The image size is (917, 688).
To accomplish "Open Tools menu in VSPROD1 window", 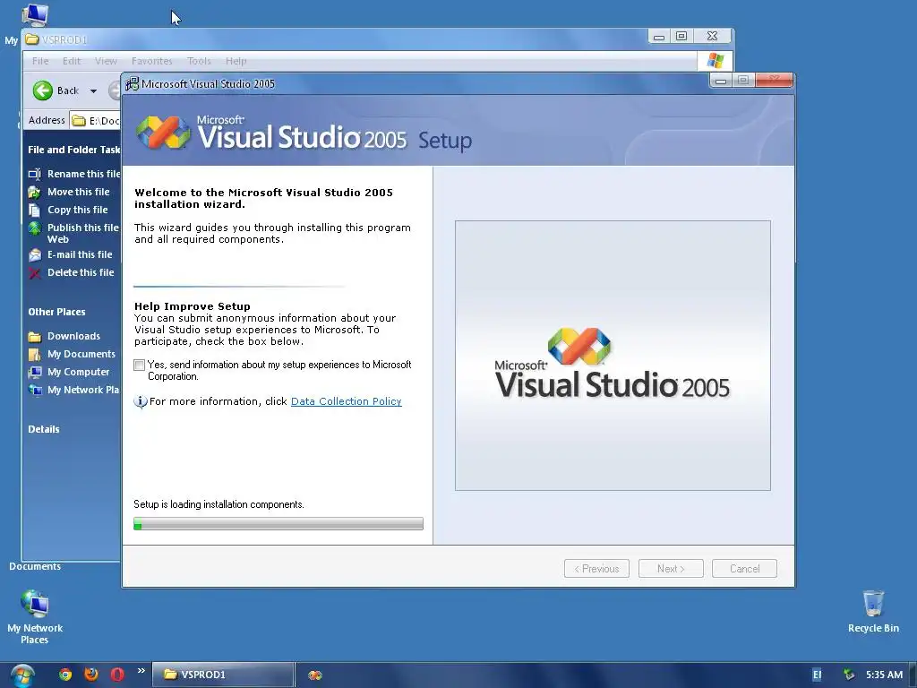I will click(x=199, y=61).
